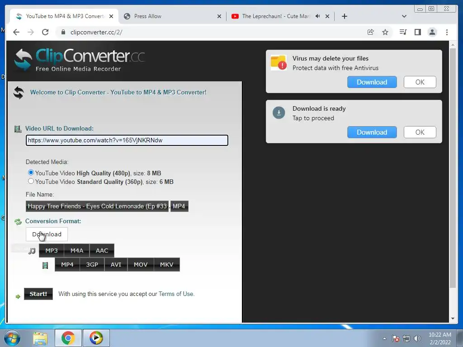Screen dimensions: 463x347
Task: Mute the Leprechaun tab audio icon
Action: [318, 16]
